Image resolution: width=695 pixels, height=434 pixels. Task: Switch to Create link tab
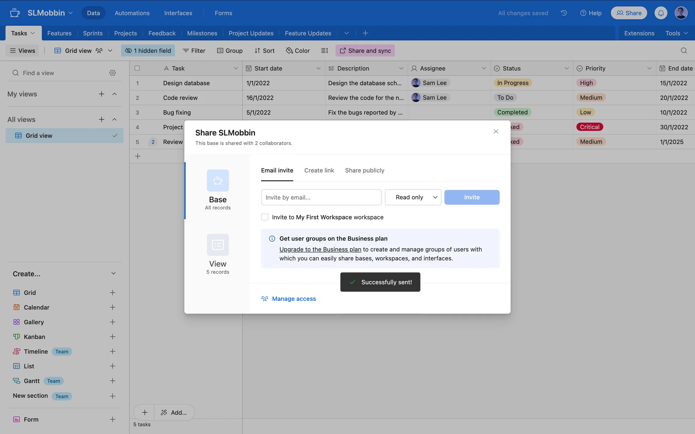[319, 170]
